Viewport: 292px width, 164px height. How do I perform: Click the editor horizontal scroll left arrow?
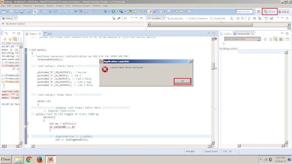pyautogui.click(x=33, y=146)
